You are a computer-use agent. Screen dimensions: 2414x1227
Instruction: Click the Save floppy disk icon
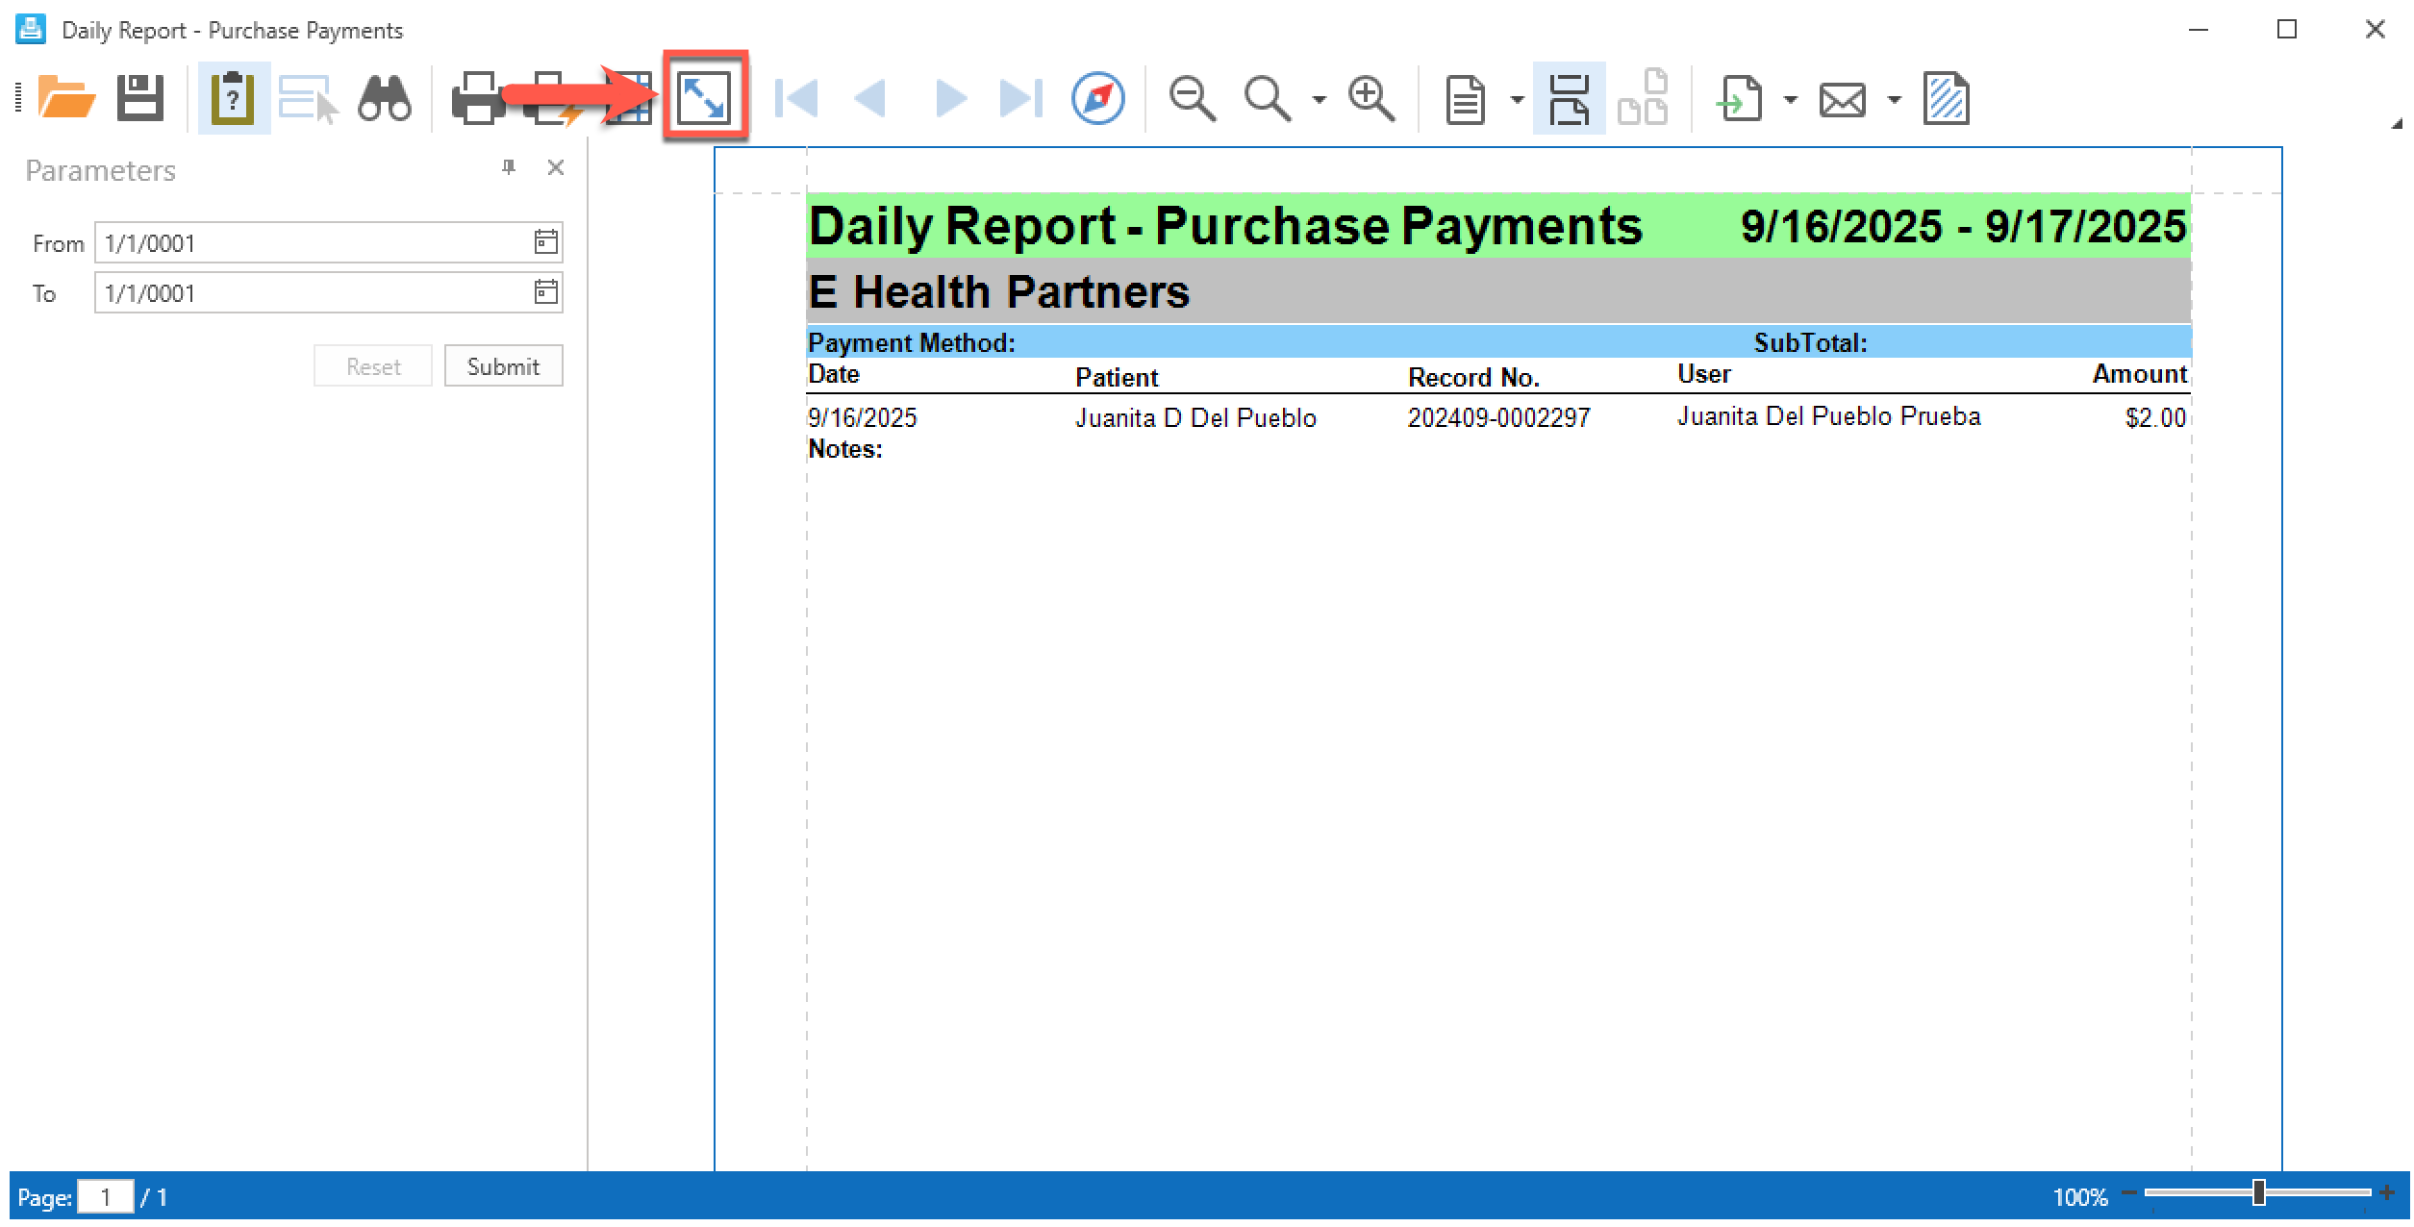[140, 98]
